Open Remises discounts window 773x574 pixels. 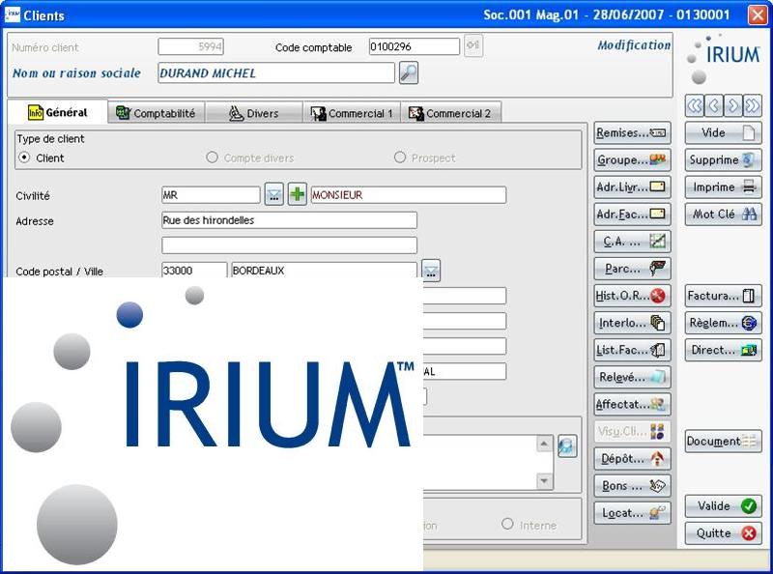click(632, 132)
